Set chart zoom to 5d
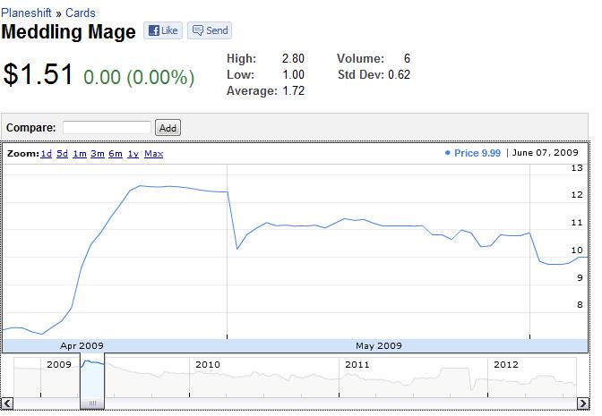 [63, 154]
